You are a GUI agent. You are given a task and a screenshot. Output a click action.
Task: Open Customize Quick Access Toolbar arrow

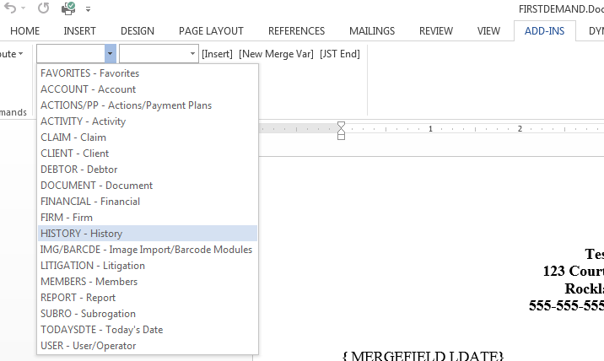coord(89,10)
